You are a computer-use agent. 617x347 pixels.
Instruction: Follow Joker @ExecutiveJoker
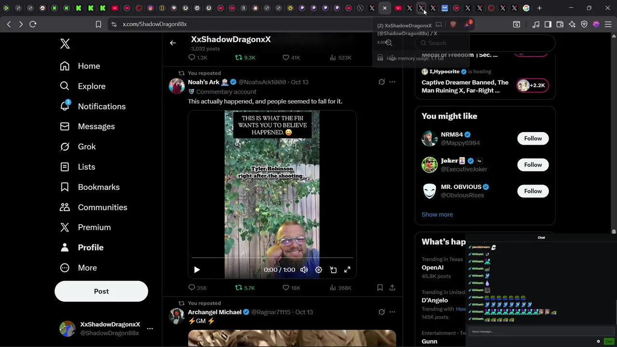coord(533,165)
